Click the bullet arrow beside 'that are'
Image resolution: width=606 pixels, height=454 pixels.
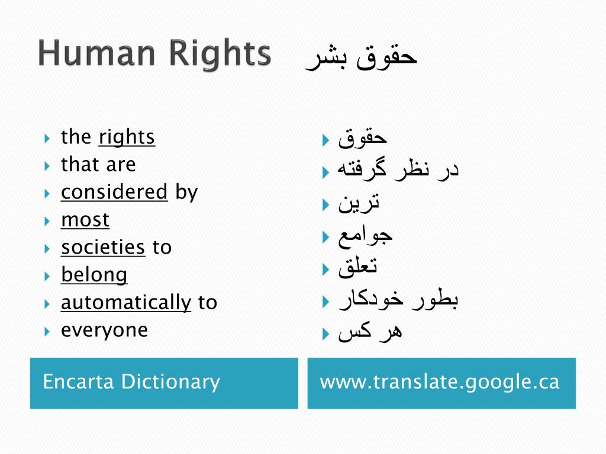[47, 166]
